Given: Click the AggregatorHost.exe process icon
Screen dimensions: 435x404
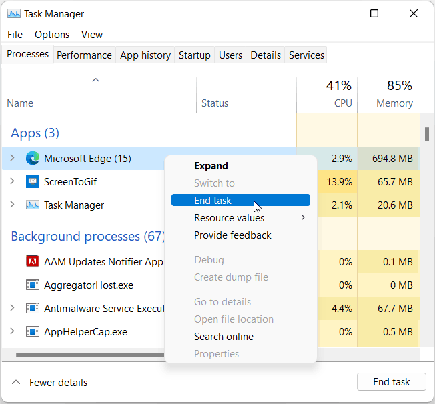Looking at the screenshot, I should coord(33,285).
